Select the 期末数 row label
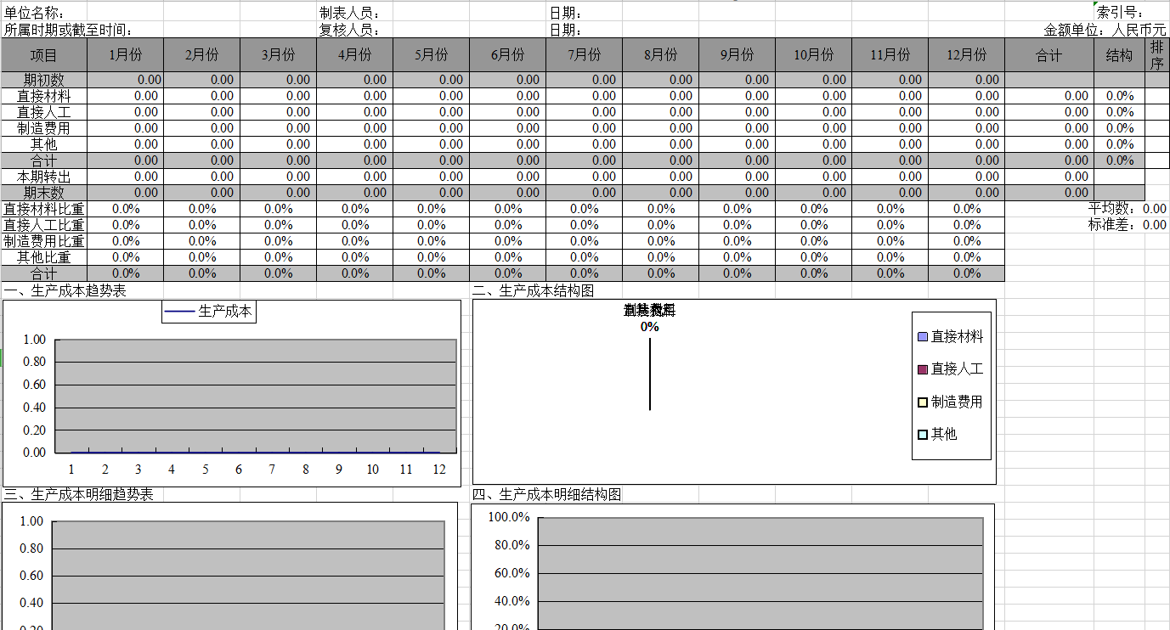Image resolution: width=1170 pixels, height=630 pixels. (44, 193)
